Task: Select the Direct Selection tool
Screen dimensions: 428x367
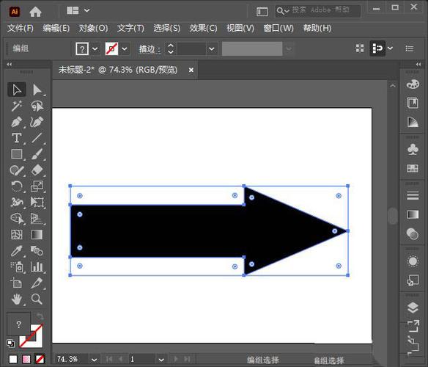Action: [37, 90]
